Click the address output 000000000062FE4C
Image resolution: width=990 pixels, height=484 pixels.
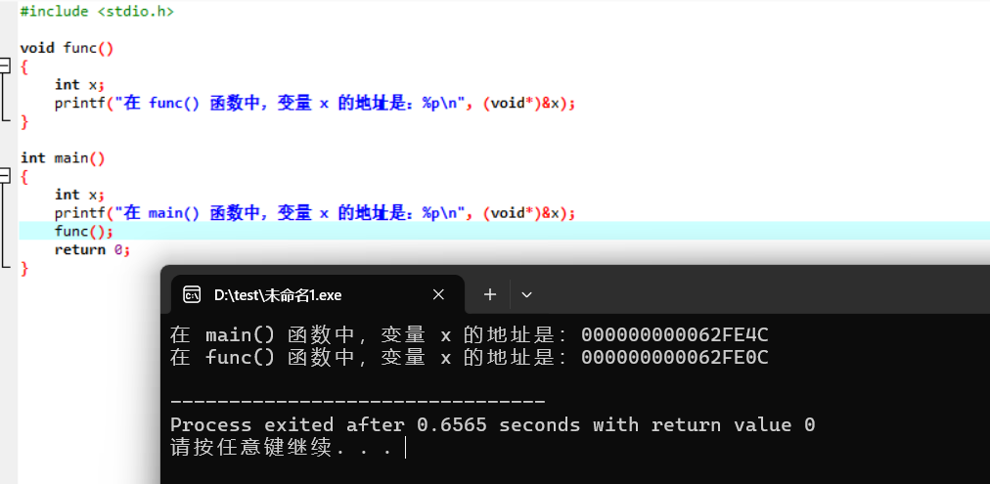(674, 335)
